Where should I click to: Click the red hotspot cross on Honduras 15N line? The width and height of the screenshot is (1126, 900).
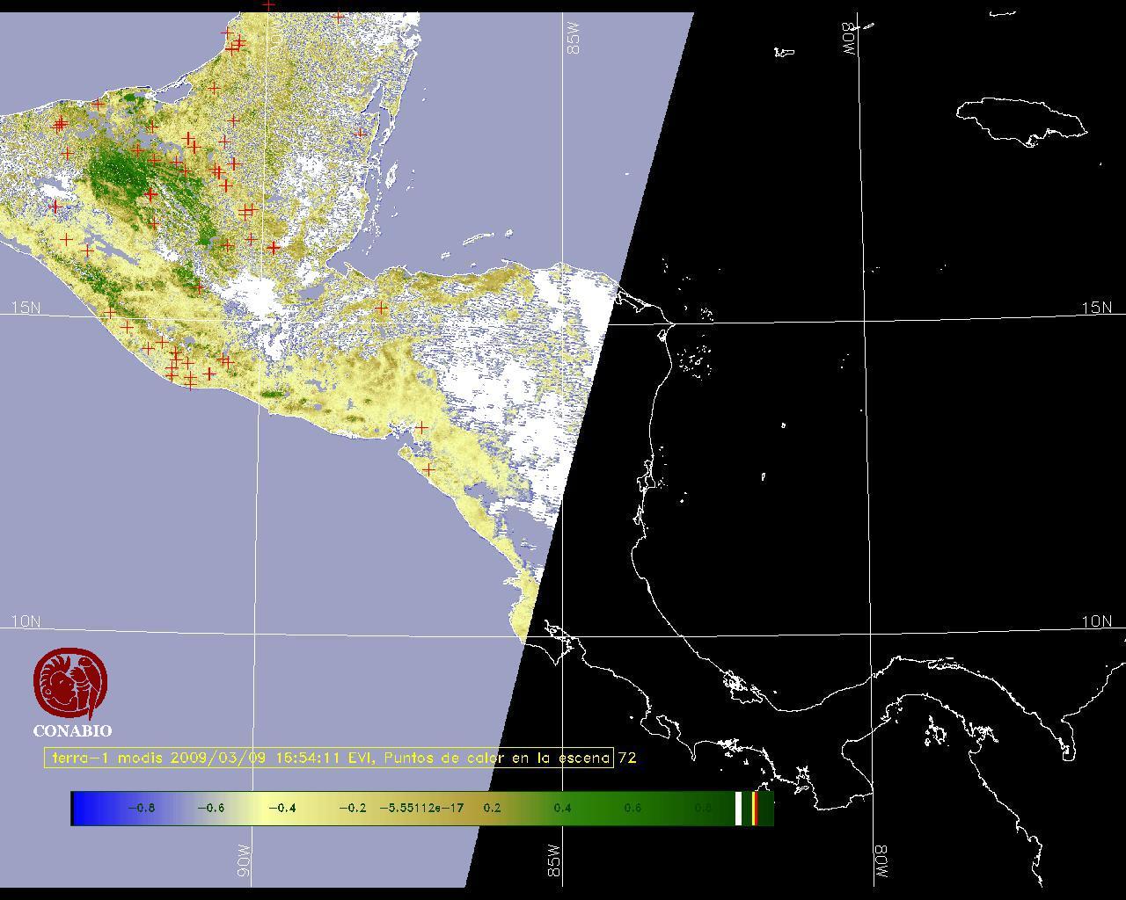381,308
